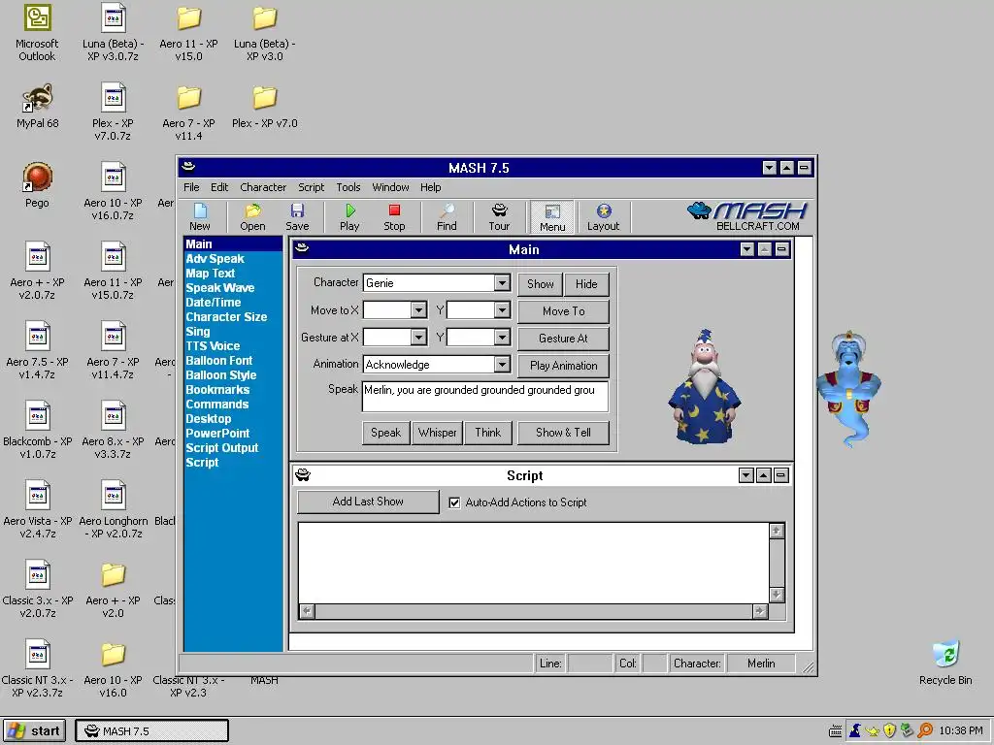Click the Show character button

[x=540, y=284]
